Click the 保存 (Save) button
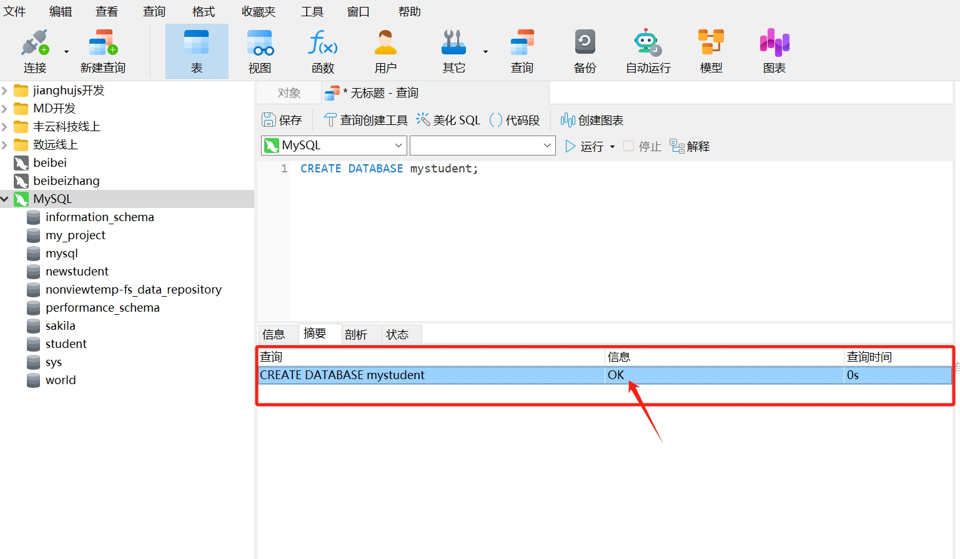 [282, 120]
